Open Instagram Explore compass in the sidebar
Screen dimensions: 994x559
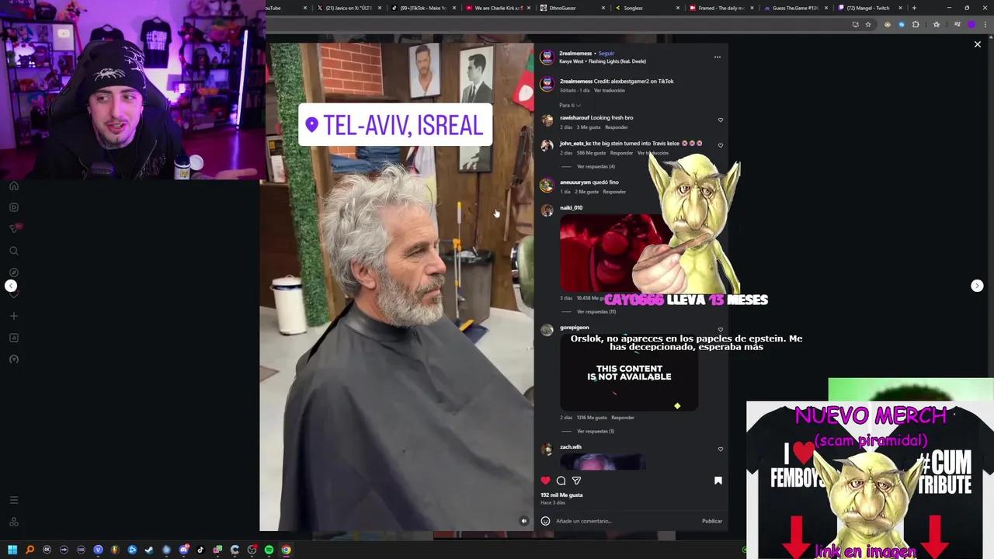14,273
